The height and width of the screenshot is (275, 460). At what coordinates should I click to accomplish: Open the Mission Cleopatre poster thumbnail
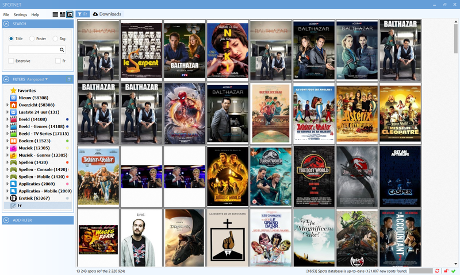click(400, 113)
